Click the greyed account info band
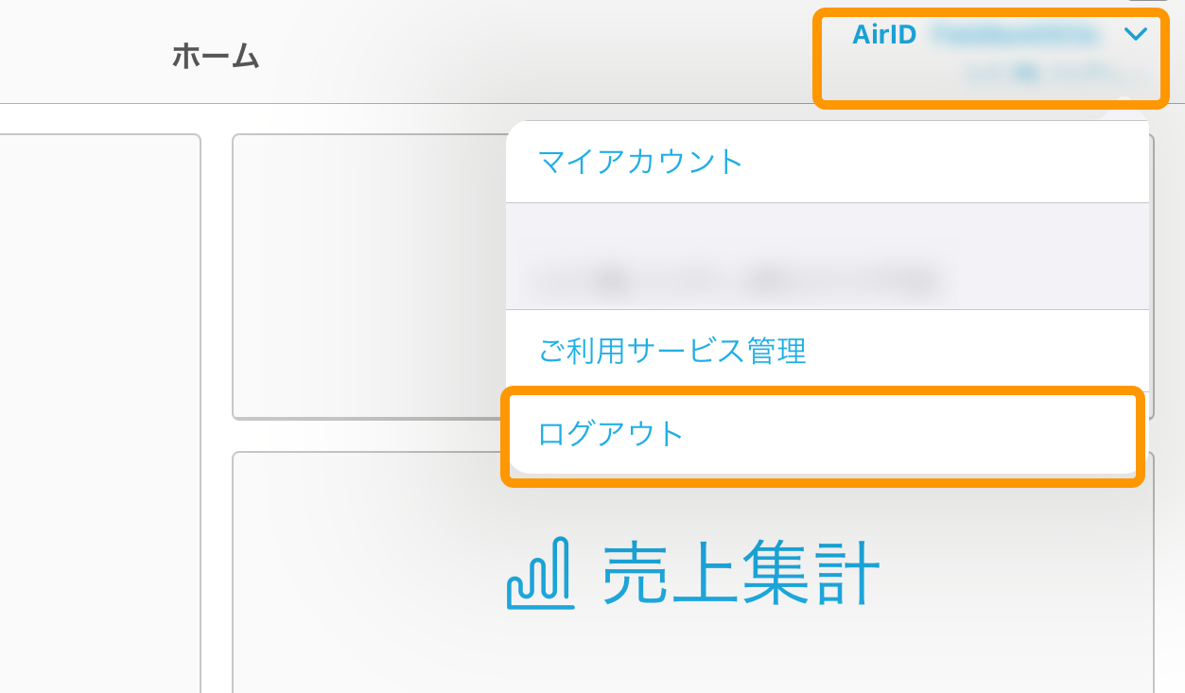 828,255
